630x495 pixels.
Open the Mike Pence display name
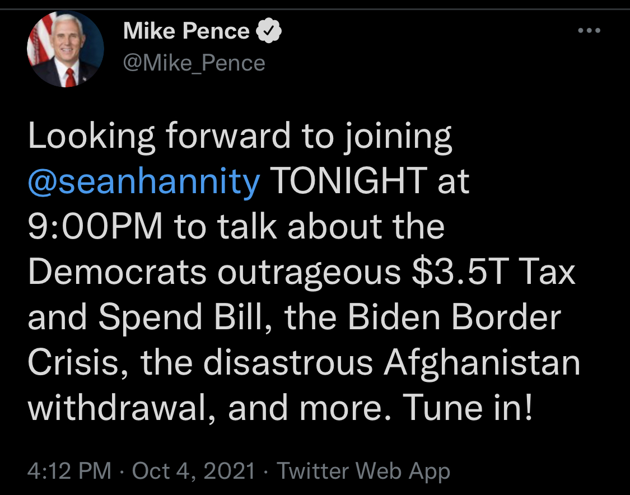click(x=186, y=31)
